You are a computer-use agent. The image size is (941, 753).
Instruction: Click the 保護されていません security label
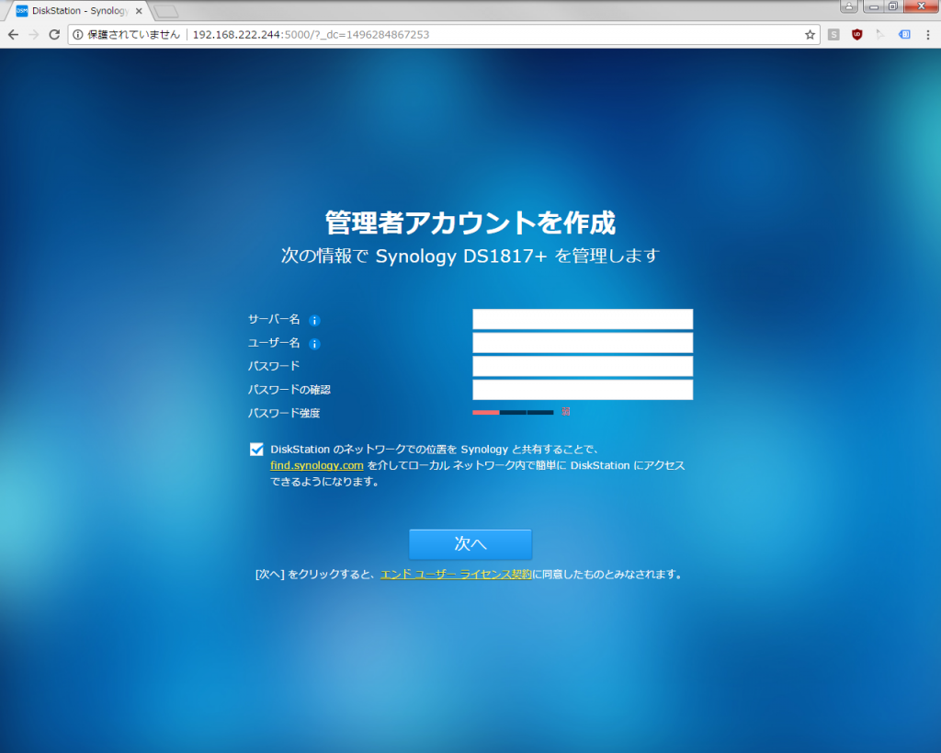tap(134, 35)
